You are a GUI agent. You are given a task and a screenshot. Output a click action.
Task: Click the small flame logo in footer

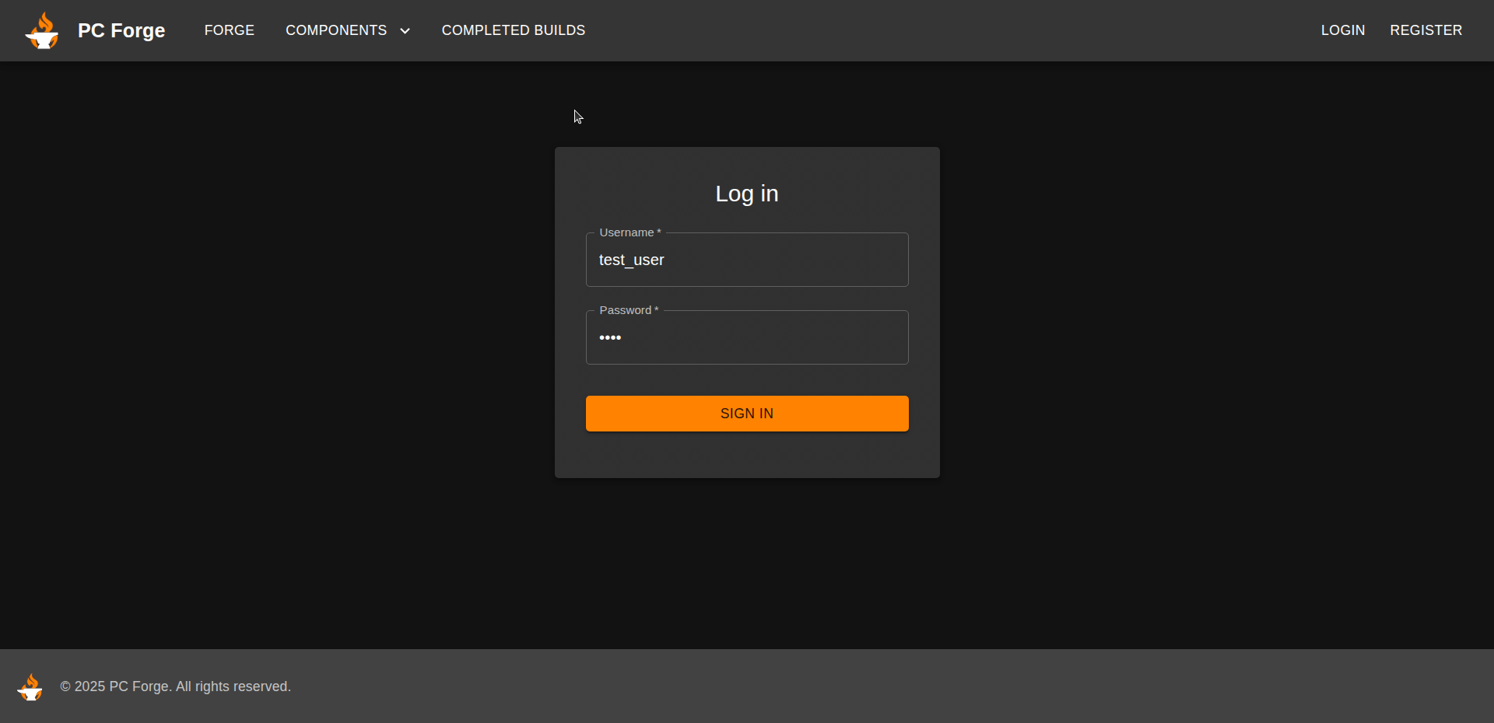click(x=30, y=687)
